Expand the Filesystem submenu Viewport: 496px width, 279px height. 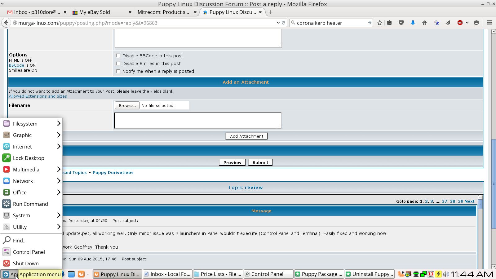point(31,124)
